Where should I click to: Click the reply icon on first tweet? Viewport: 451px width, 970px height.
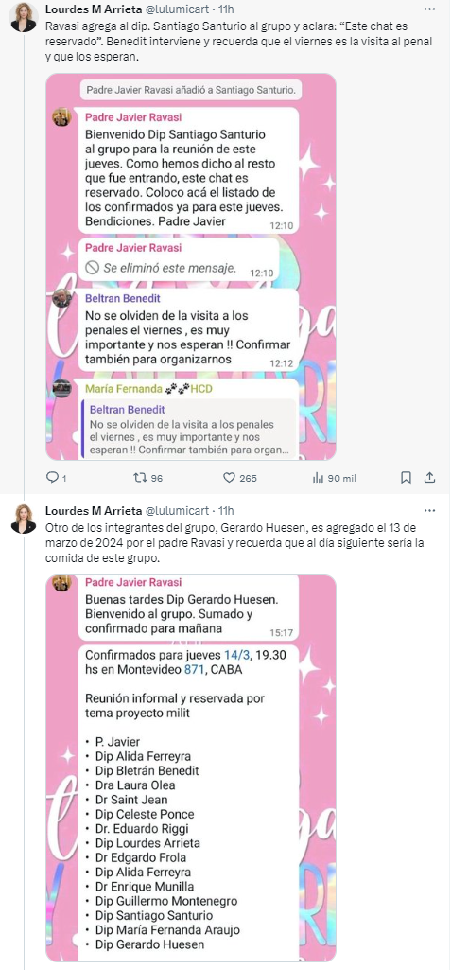point(53,478)
